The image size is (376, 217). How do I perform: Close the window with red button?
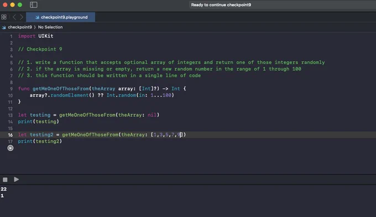coord(5,4)
